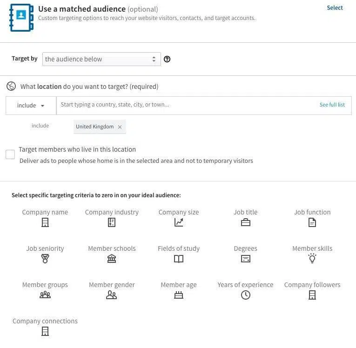This screenshot has height=348, width=356.
Task: Open the Target by help question icon
Action: [167, 59]
